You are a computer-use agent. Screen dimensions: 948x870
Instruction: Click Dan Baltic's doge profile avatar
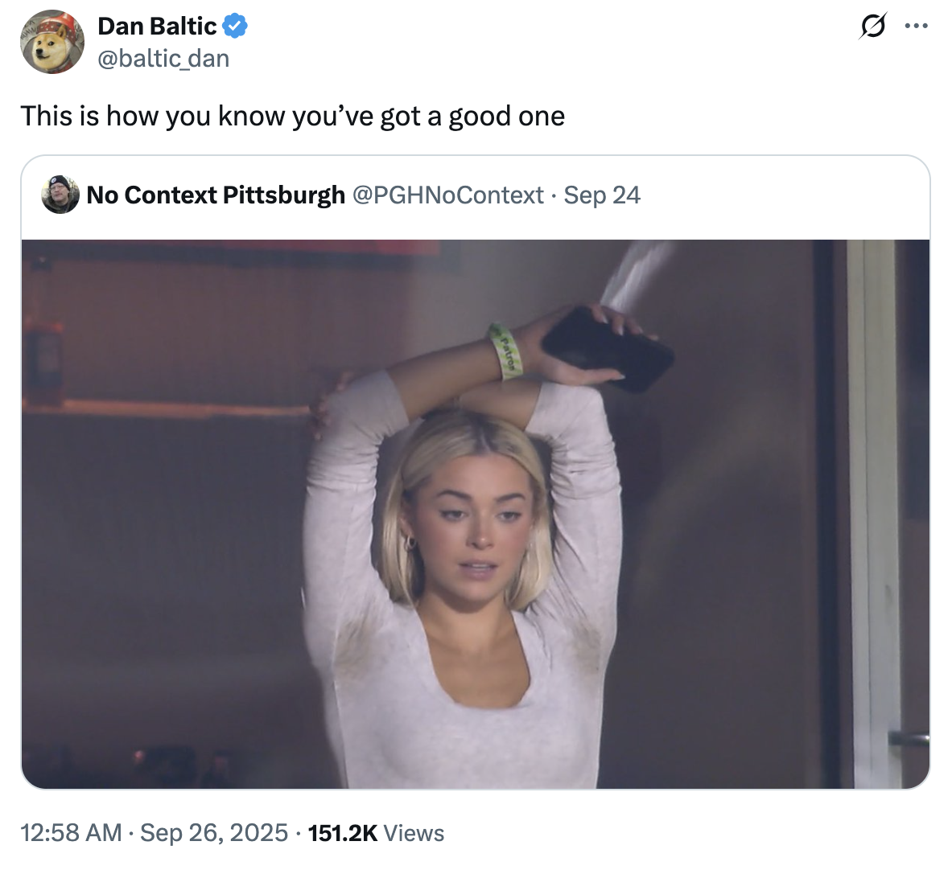(52, 42)
